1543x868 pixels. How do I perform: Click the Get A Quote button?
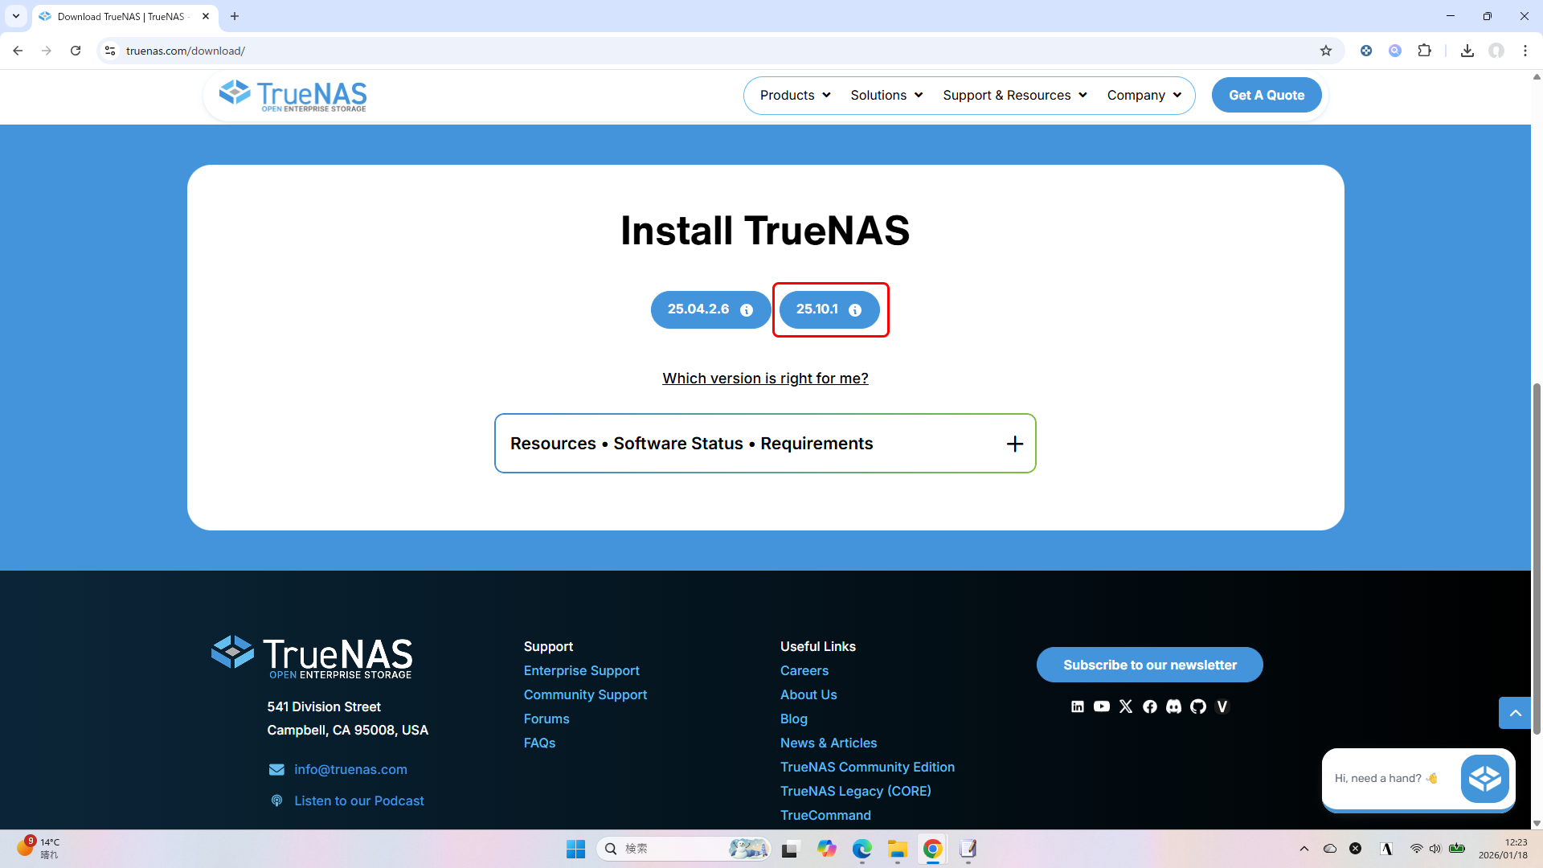click(1267, 95)
